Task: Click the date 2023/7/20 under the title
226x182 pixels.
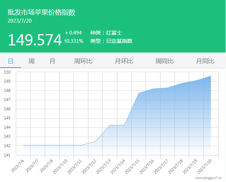Action: (x=20, y=21)
